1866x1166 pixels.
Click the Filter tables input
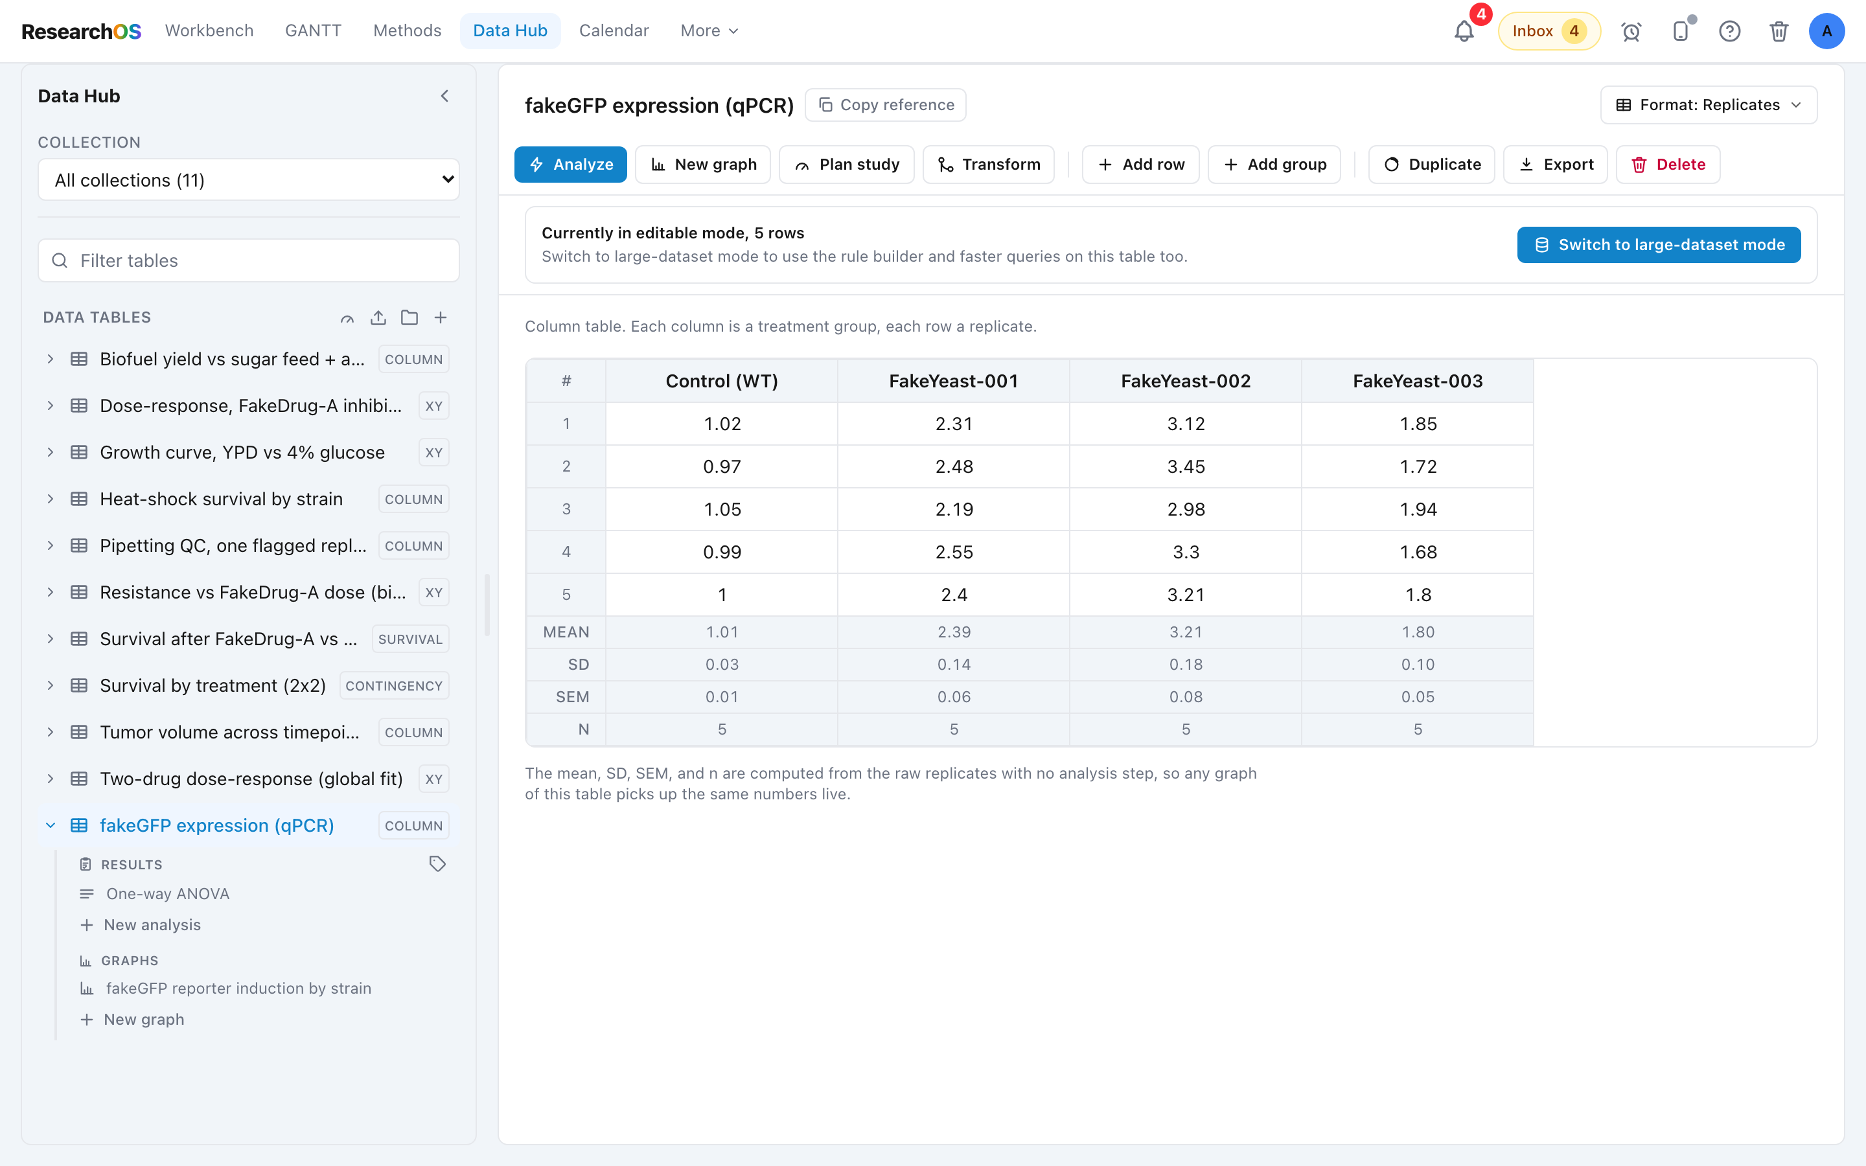pos(248,260)
